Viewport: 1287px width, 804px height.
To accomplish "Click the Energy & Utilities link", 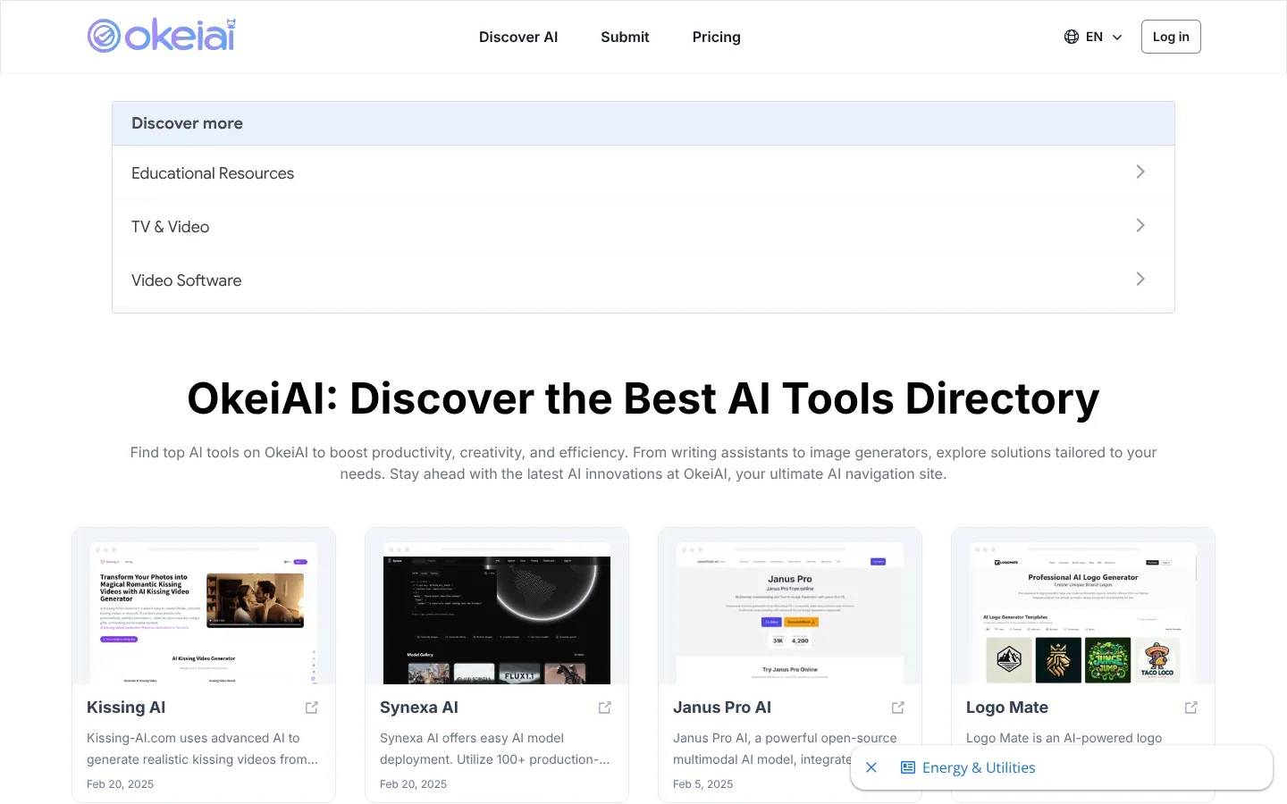I will coord(979,767).
